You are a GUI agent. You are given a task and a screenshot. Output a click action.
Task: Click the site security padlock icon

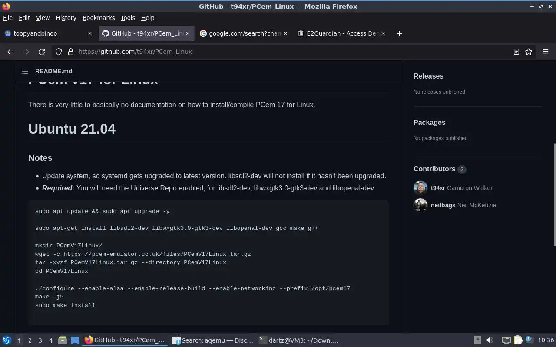pos(71,52)
